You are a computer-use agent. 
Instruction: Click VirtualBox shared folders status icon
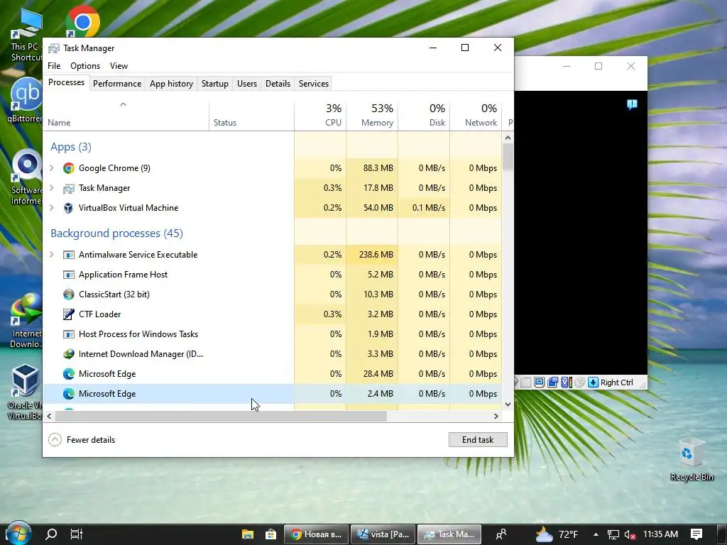coord(552,382)
